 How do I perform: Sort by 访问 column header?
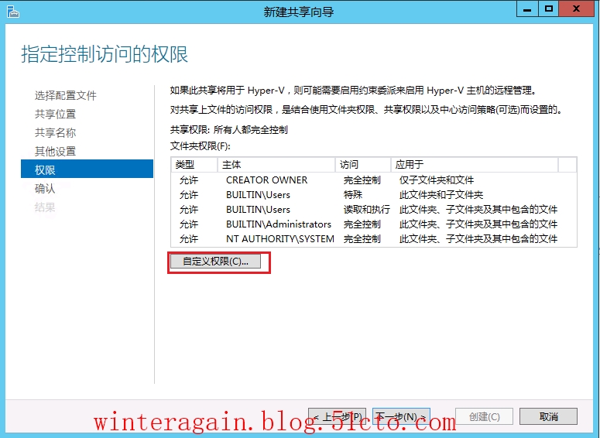(x=363, y=165)
